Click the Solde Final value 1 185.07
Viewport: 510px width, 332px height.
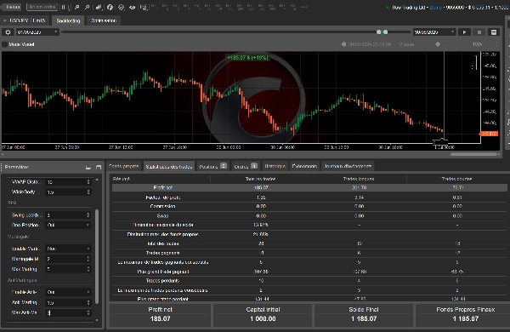pos(364,319)
